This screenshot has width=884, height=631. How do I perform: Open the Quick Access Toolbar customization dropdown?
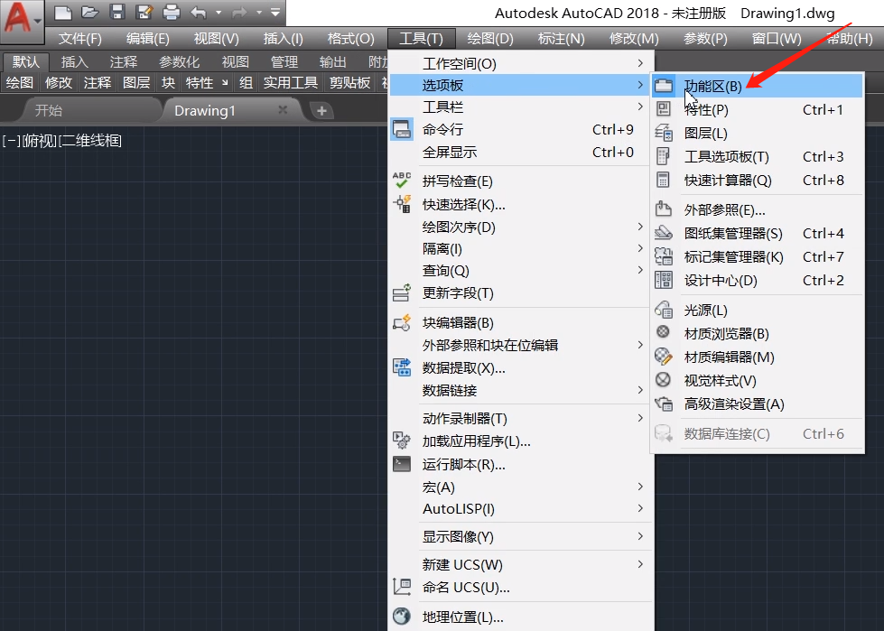277,12
